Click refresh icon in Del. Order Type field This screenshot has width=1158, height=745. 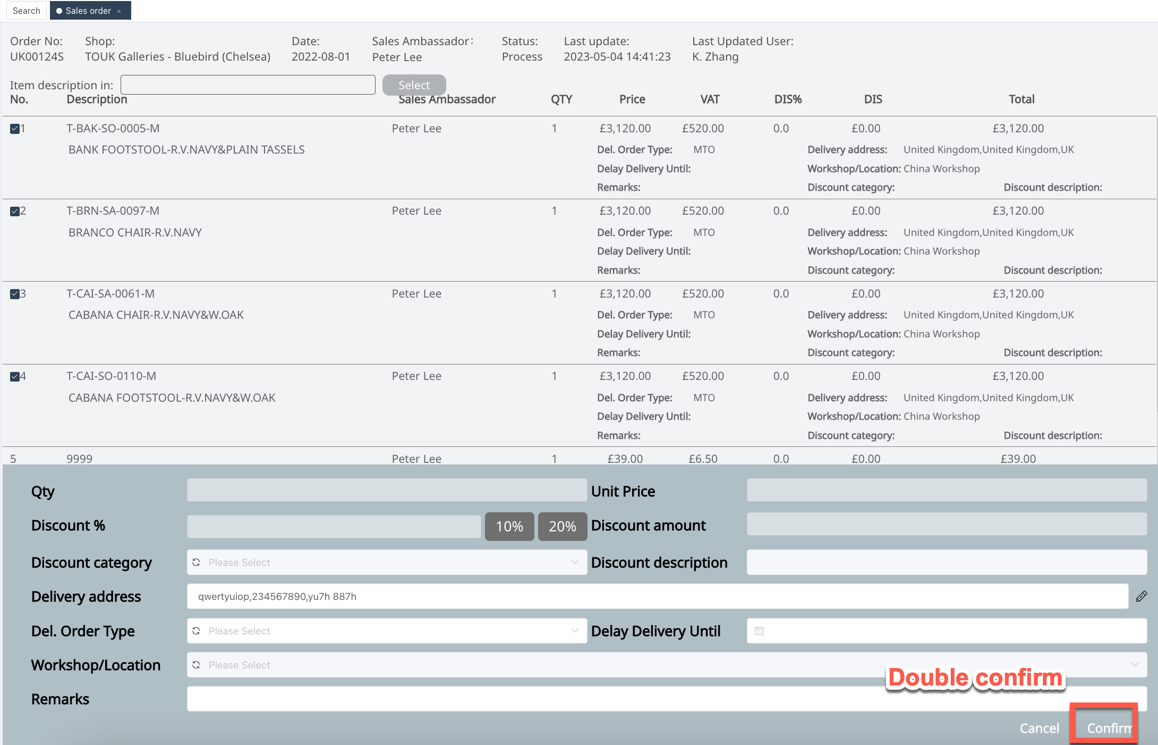pos(196,631)
